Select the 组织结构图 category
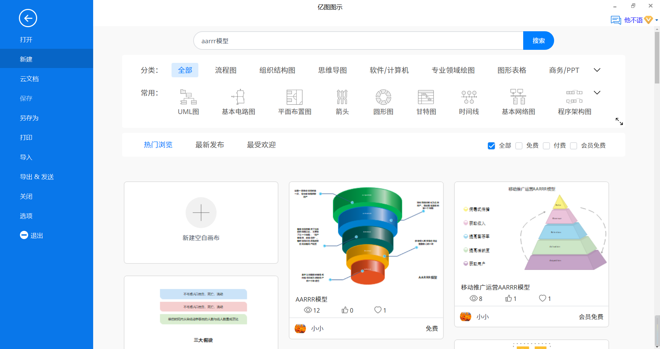This screenshot has height=349, width=660. point(277,70)
